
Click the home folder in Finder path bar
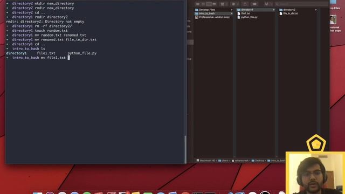[240, 161]
